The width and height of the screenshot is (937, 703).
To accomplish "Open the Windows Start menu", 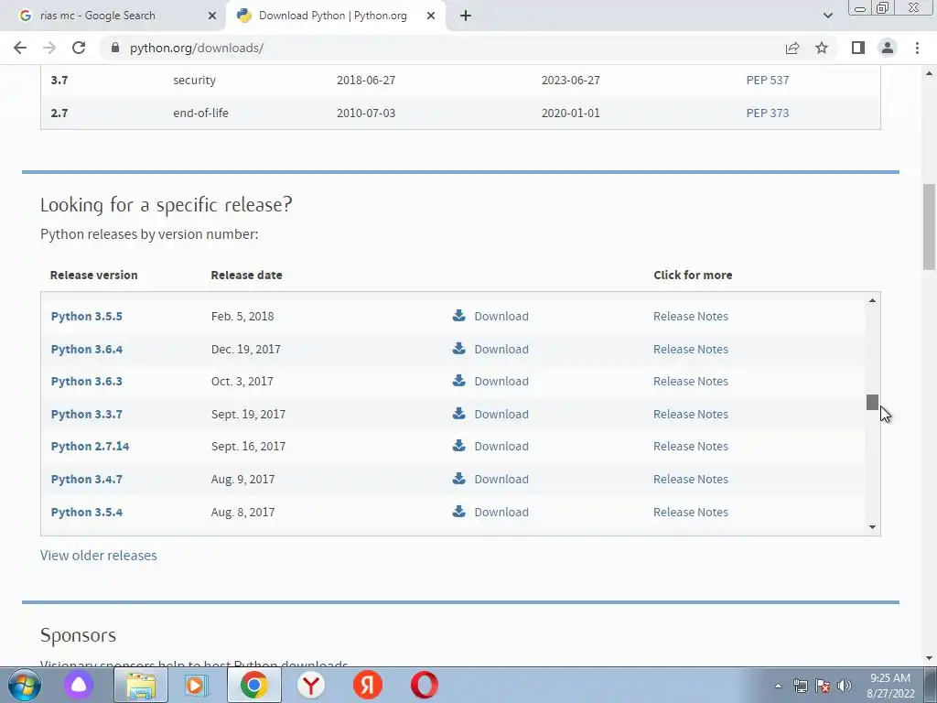I will (25, 685).
